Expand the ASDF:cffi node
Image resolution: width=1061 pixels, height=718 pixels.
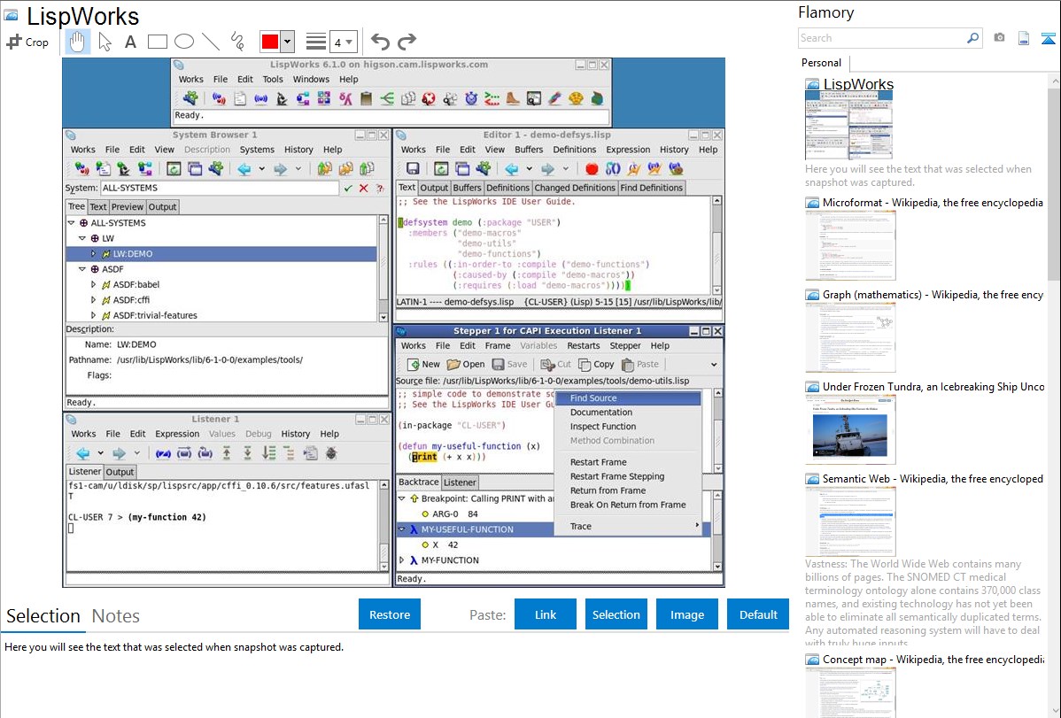tap(93, 300)
